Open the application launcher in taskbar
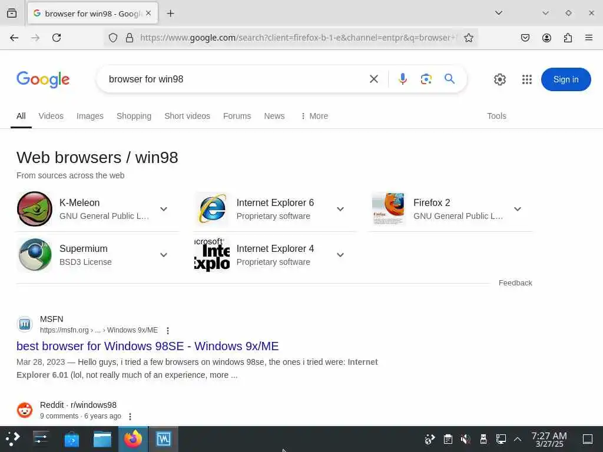Image resolution: width=603 pixels, height=452 pixels. pos(12,439)
